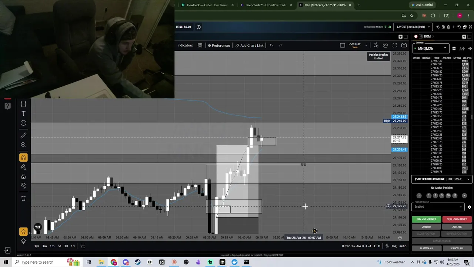The height and width of the screenshot is (267, 474).
Task: Click DOM recenter arrows icon
Action: pos(470,49)
